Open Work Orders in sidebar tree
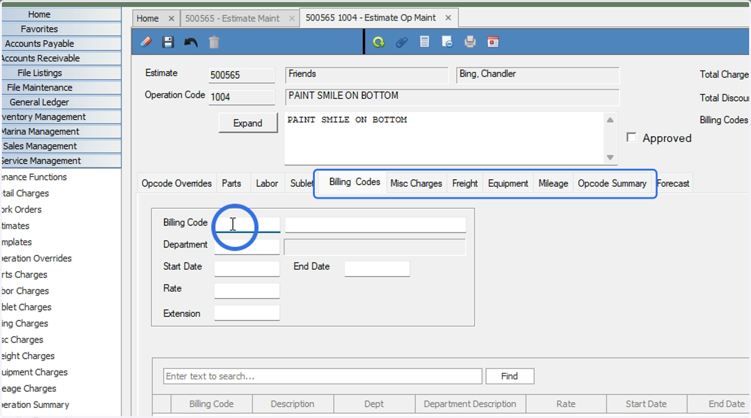The width and height of the screenshot is (751, 418). 21,209
